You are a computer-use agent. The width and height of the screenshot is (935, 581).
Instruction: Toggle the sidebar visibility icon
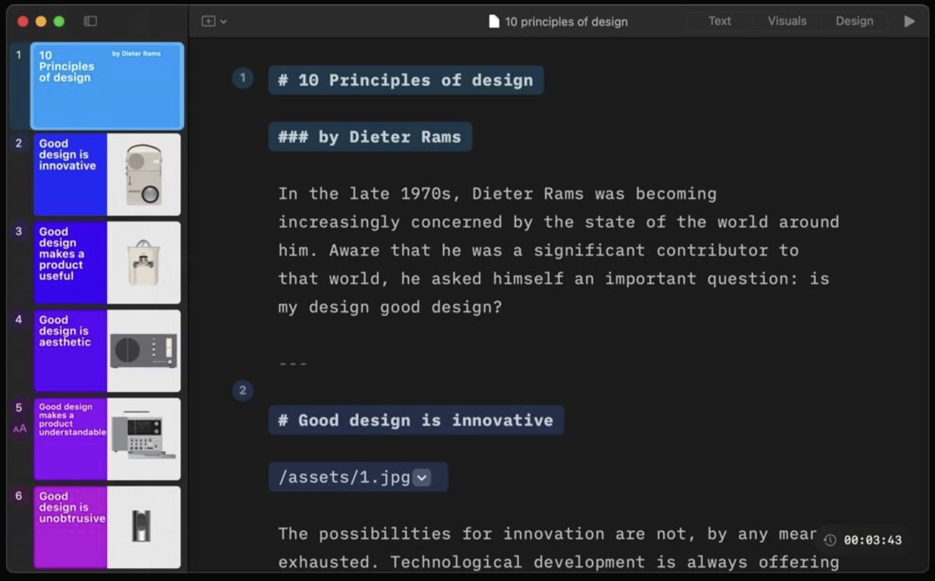click(90, 21)
